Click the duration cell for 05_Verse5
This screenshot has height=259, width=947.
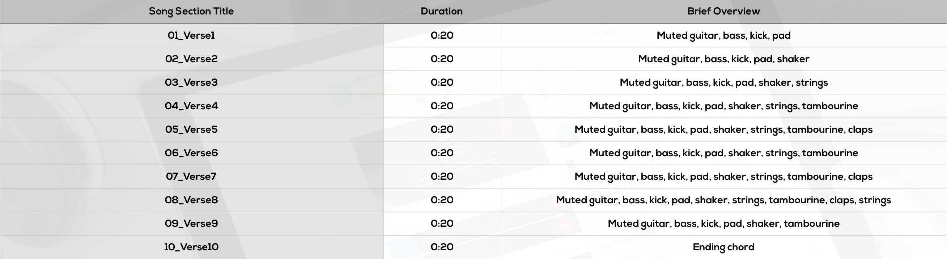(442, 130)
